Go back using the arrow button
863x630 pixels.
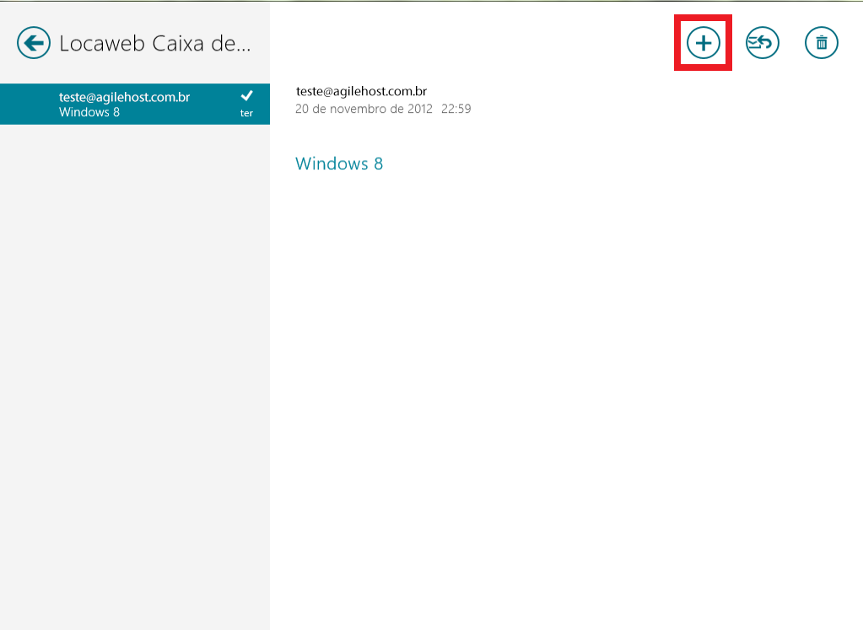[34, 43]
